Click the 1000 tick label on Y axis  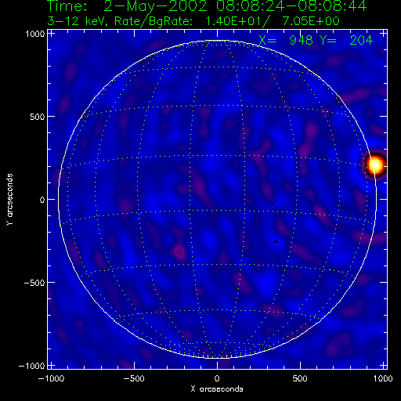pos(35,34)
